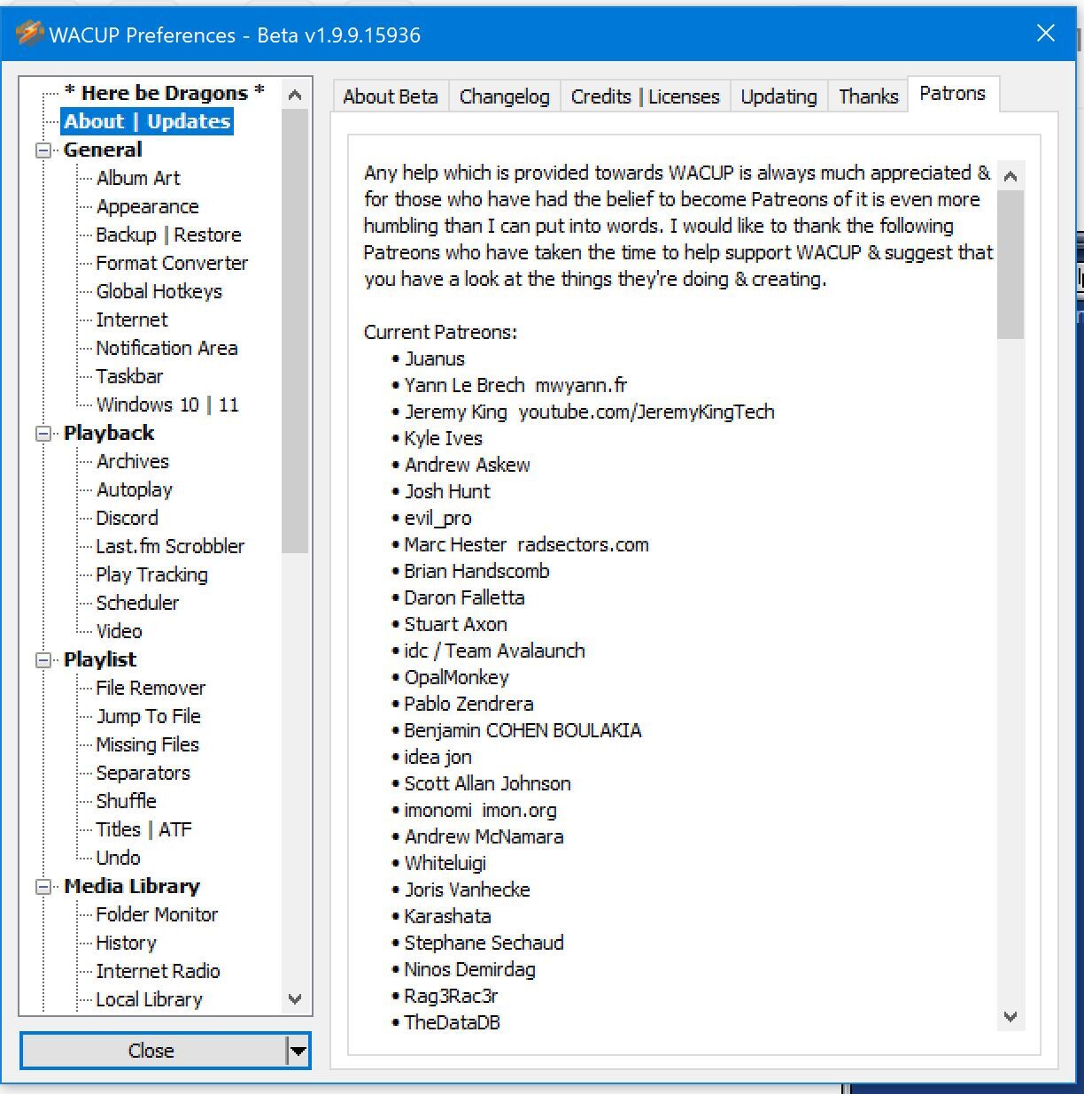Click the preferences tree scrollbar thumb
1084x1094 pixels.
[295, 331]
